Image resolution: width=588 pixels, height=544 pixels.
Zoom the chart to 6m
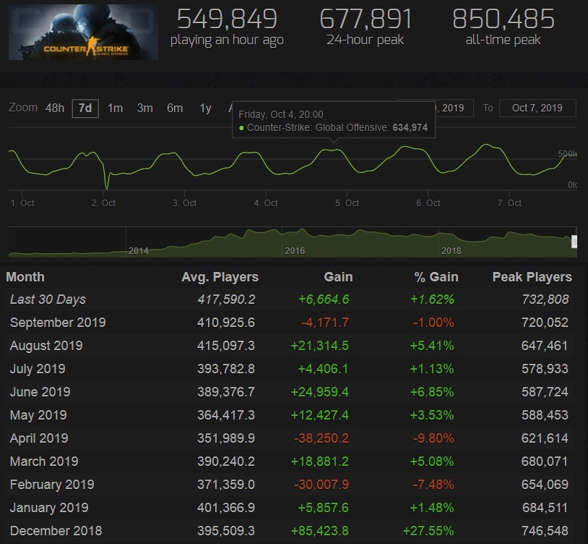click(x=175, y=109)
